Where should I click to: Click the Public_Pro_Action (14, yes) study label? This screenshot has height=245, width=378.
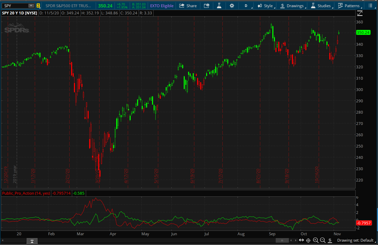click(26, 193)
